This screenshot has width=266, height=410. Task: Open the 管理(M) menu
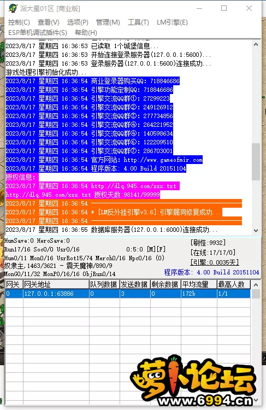108,22
